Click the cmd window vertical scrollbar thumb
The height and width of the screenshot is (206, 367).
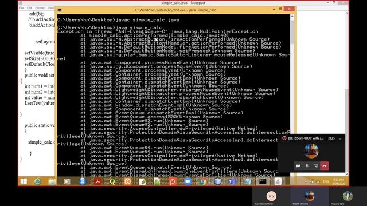292,32
